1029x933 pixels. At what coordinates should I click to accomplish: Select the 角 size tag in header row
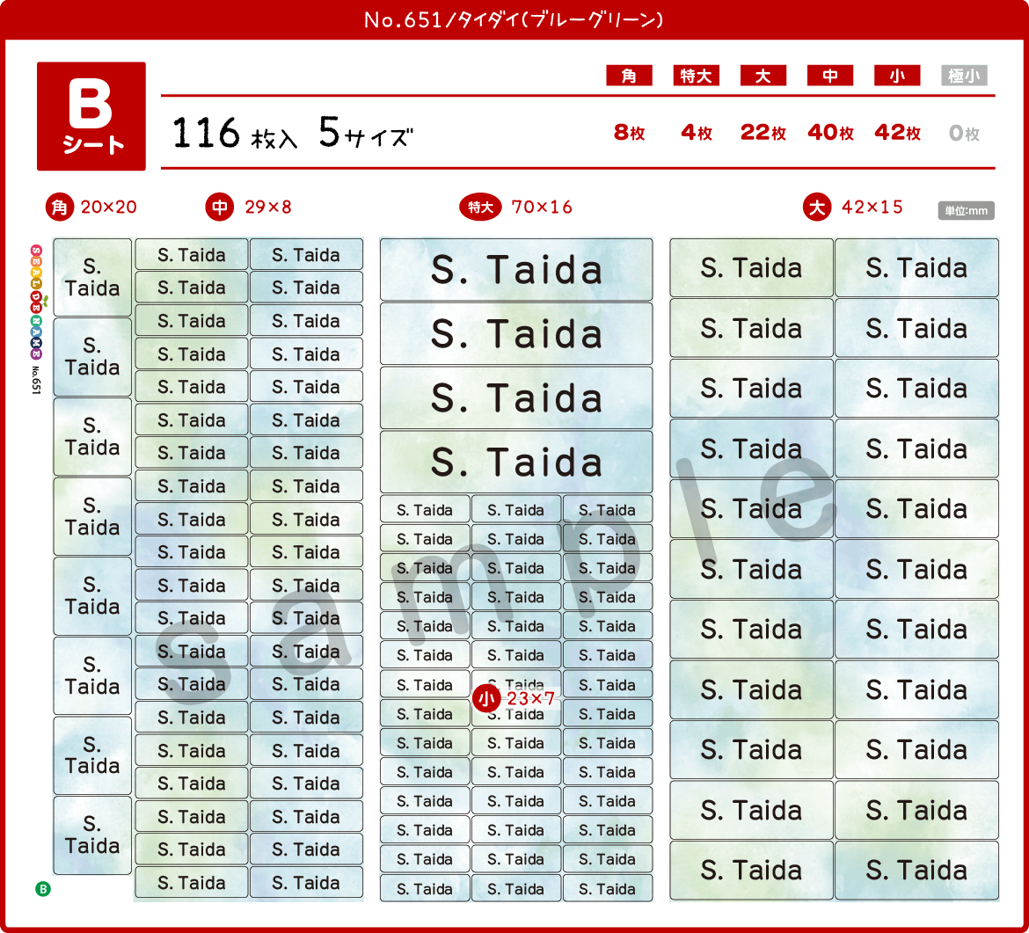click(x=629, y=76)
